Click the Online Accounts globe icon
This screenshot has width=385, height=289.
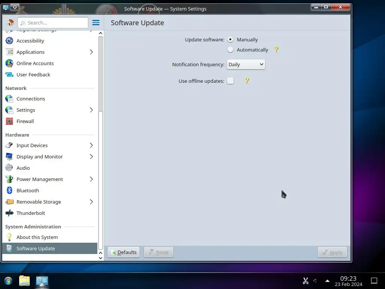(9, 63)
